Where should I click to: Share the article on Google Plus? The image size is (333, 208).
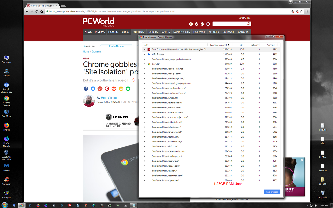[x=100, y=89]
